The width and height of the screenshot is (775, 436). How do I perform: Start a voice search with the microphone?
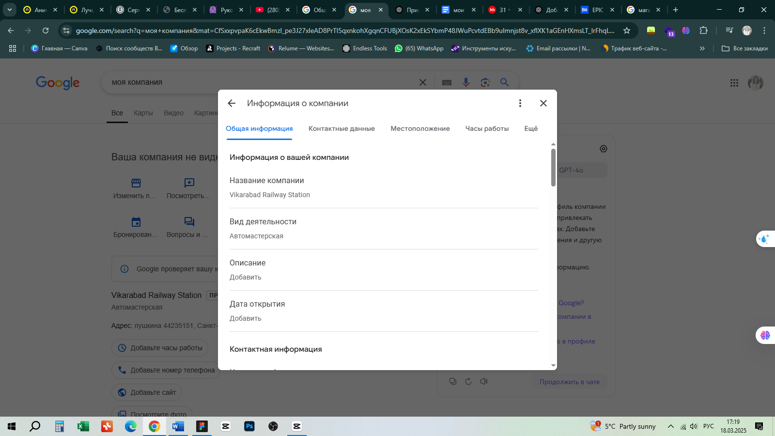[x=466, y=82]
